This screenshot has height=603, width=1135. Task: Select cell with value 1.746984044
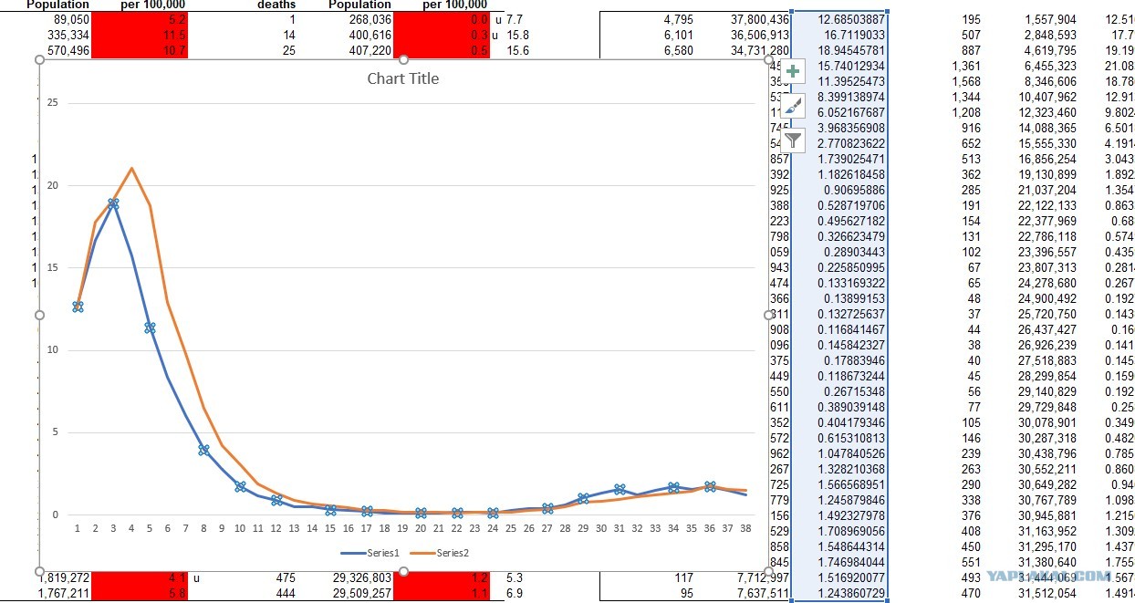tap(840, 562)
